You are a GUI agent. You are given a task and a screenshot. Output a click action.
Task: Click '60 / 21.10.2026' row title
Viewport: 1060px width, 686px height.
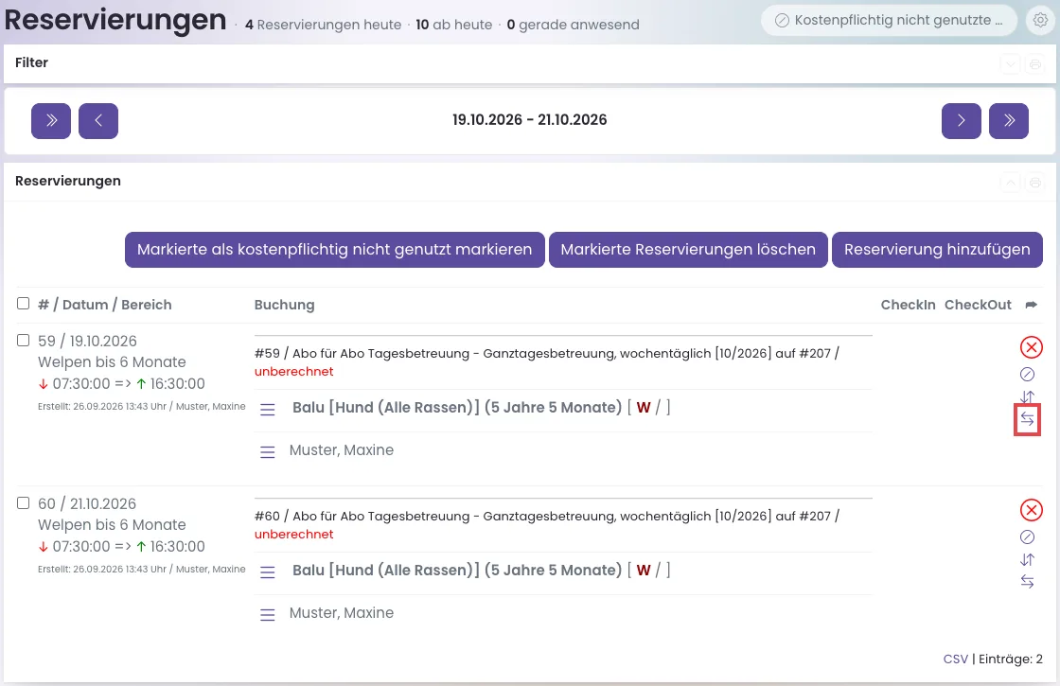pos(87,504)
